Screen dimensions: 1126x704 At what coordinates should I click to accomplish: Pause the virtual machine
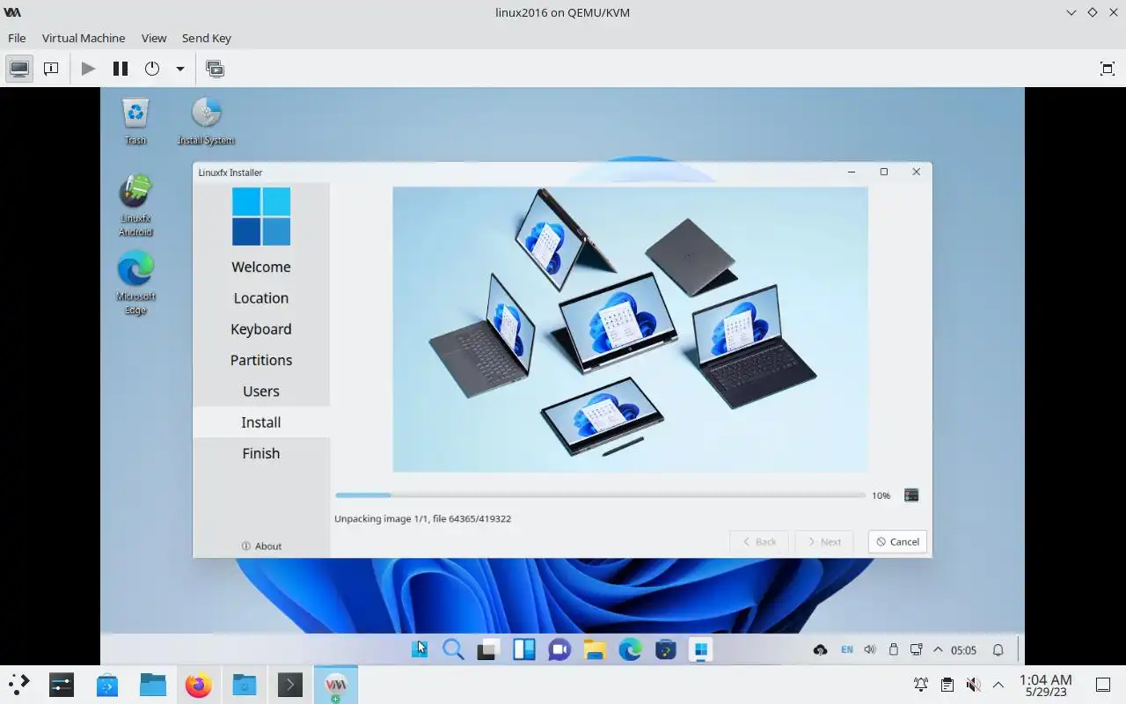(x=121, y=69)
